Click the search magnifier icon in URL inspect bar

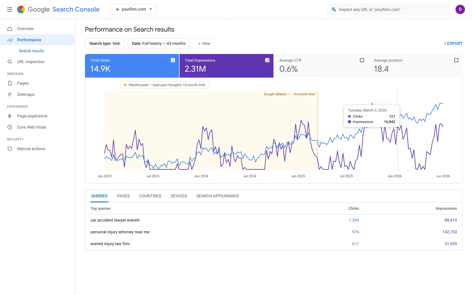coord(334,9)
